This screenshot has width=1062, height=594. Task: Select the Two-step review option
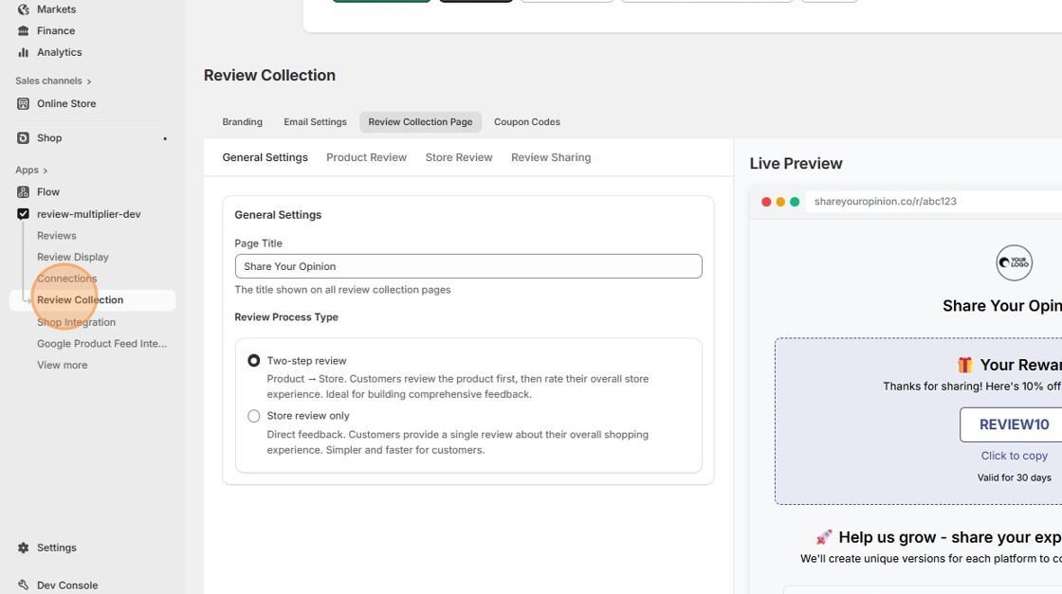(x=254, y=361)
